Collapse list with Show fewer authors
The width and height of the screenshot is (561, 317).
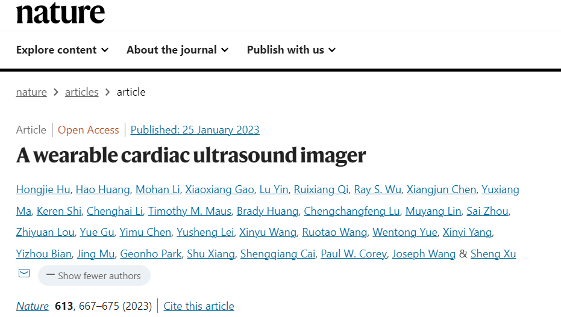point(94,275)
